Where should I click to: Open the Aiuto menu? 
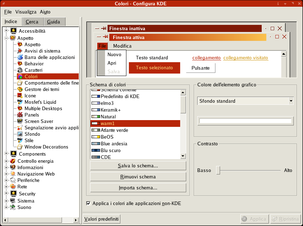[x=45, y=12]
